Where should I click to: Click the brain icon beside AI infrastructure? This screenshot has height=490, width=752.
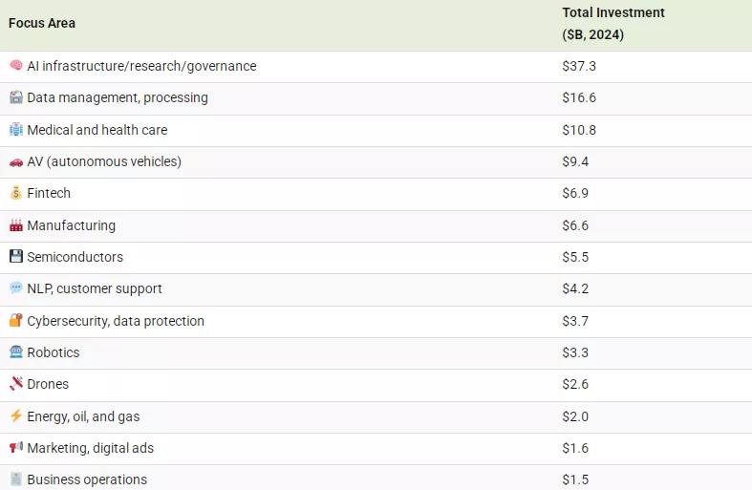pyautogui.click(x=15, y=66)
